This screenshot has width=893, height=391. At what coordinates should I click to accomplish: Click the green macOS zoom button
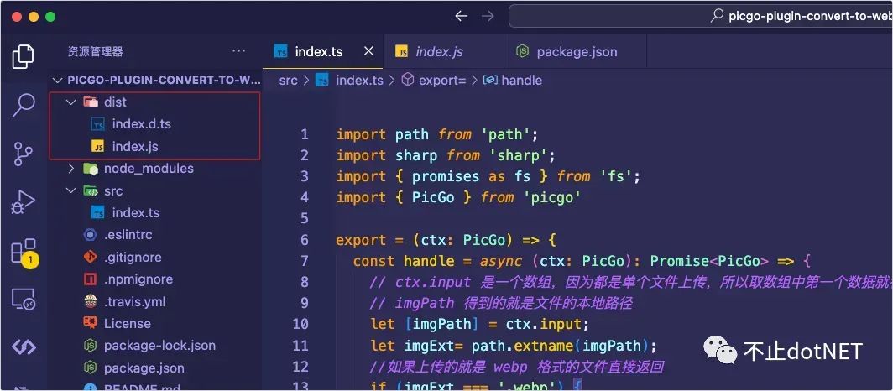pos(50,17)
